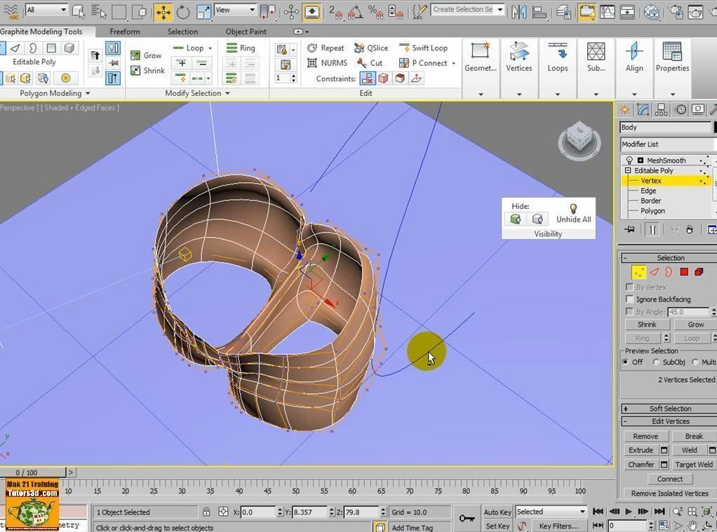Image resolution: width=717 pixels, height=532 pixels.
Task: Click Hide Selected icon in Visibility panel
Action: point(516,219)
